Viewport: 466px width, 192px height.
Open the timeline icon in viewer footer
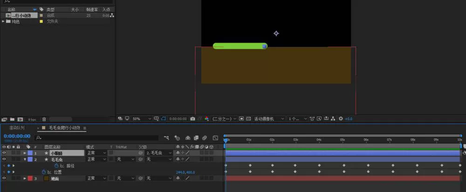[326, 119]
